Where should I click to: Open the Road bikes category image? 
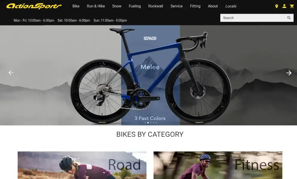coord(82,165)
